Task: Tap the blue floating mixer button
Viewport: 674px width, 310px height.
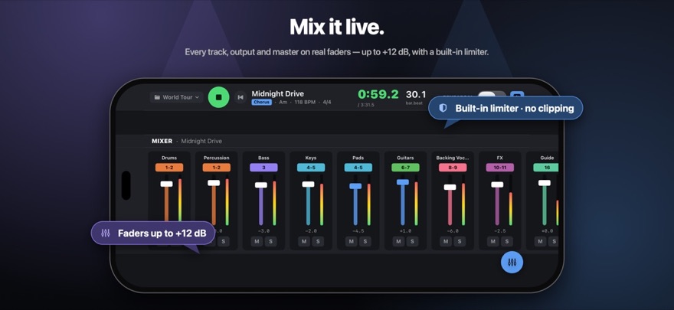Action: pos(512,262)
